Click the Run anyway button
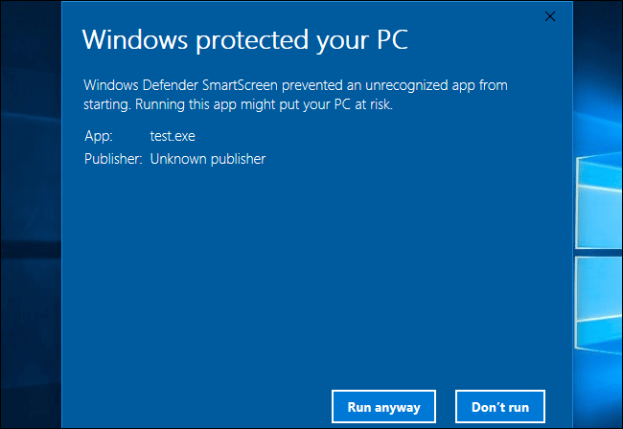The width and height of the screenshot is (623, 429). coord(383,406)
